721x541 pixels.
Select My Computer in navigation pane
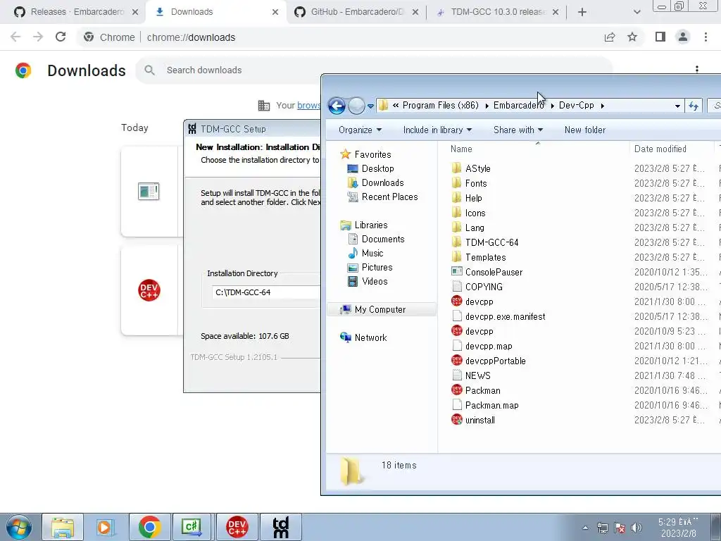381,310
